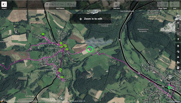Select the Area drawing tool
The width and height of the screenshot is (181, 103).
point(71,4)
